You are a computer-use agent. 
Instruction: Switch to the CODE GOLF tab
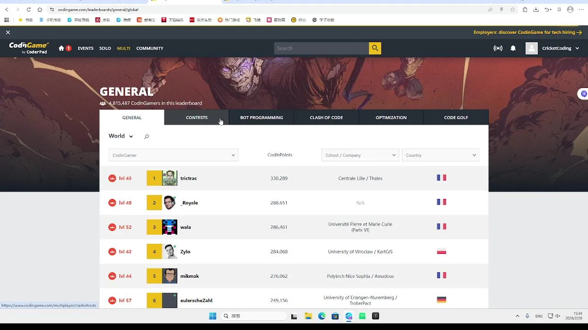coord(456,117)
